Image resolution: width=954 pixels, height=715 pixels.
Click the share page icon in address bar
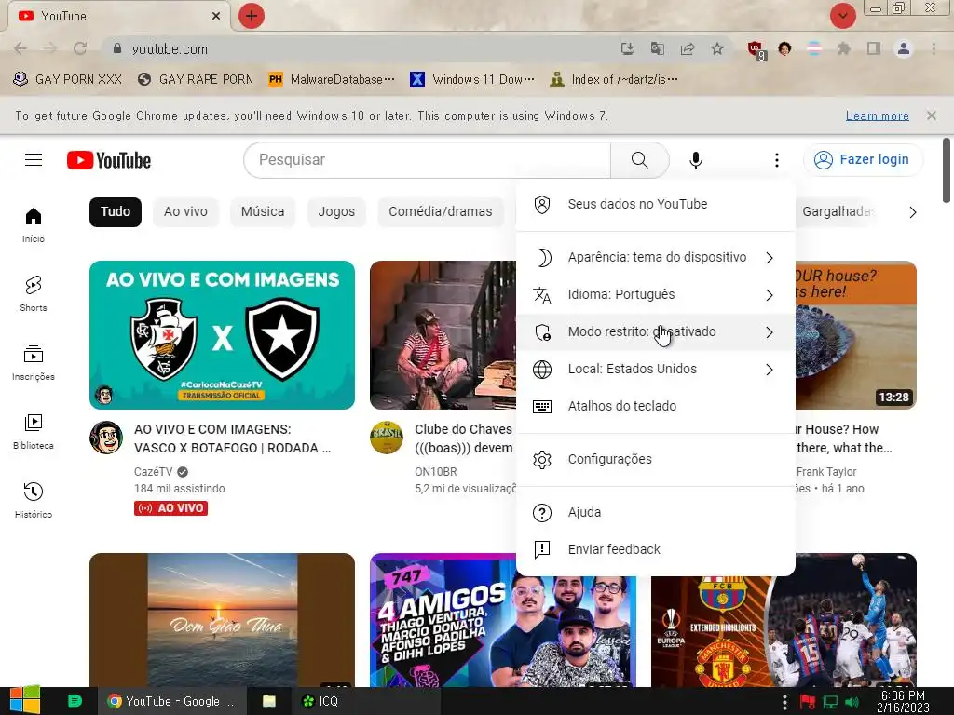pos(688,48)
